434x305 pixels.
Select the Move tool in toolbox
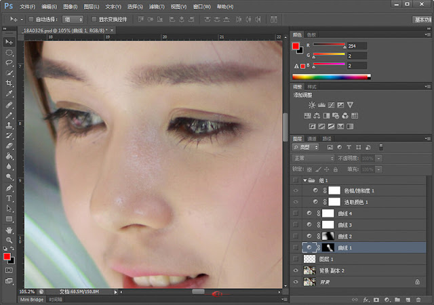9,42
